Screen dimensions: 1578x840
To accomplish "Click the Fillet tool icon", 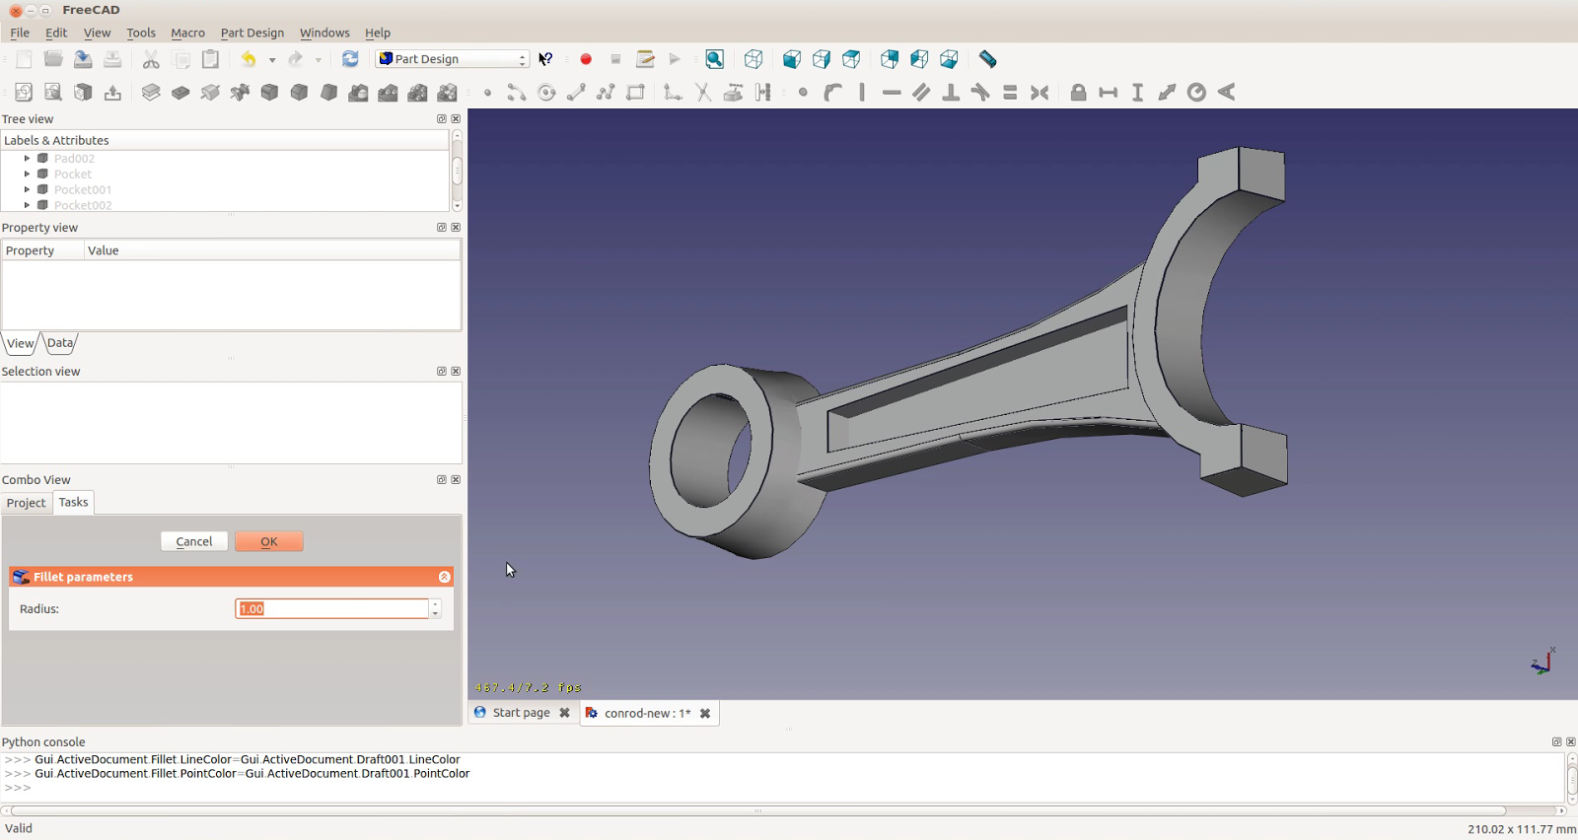I will pos(269,92).
